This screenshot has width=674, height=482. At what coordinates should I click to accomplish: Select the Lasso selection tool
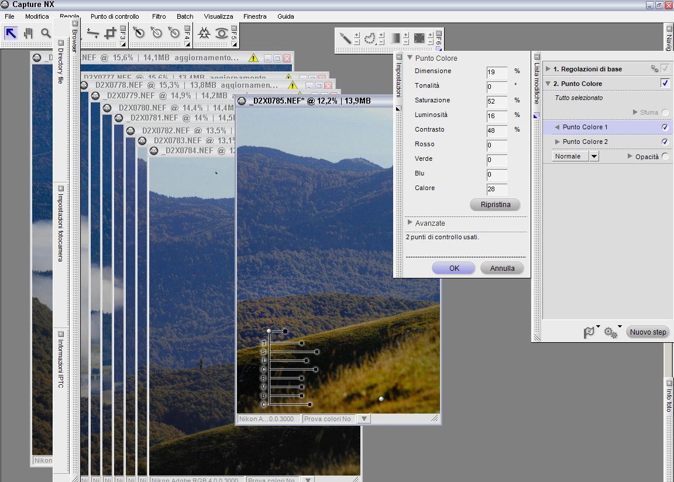pyautogui.click(x=369, y=38)
